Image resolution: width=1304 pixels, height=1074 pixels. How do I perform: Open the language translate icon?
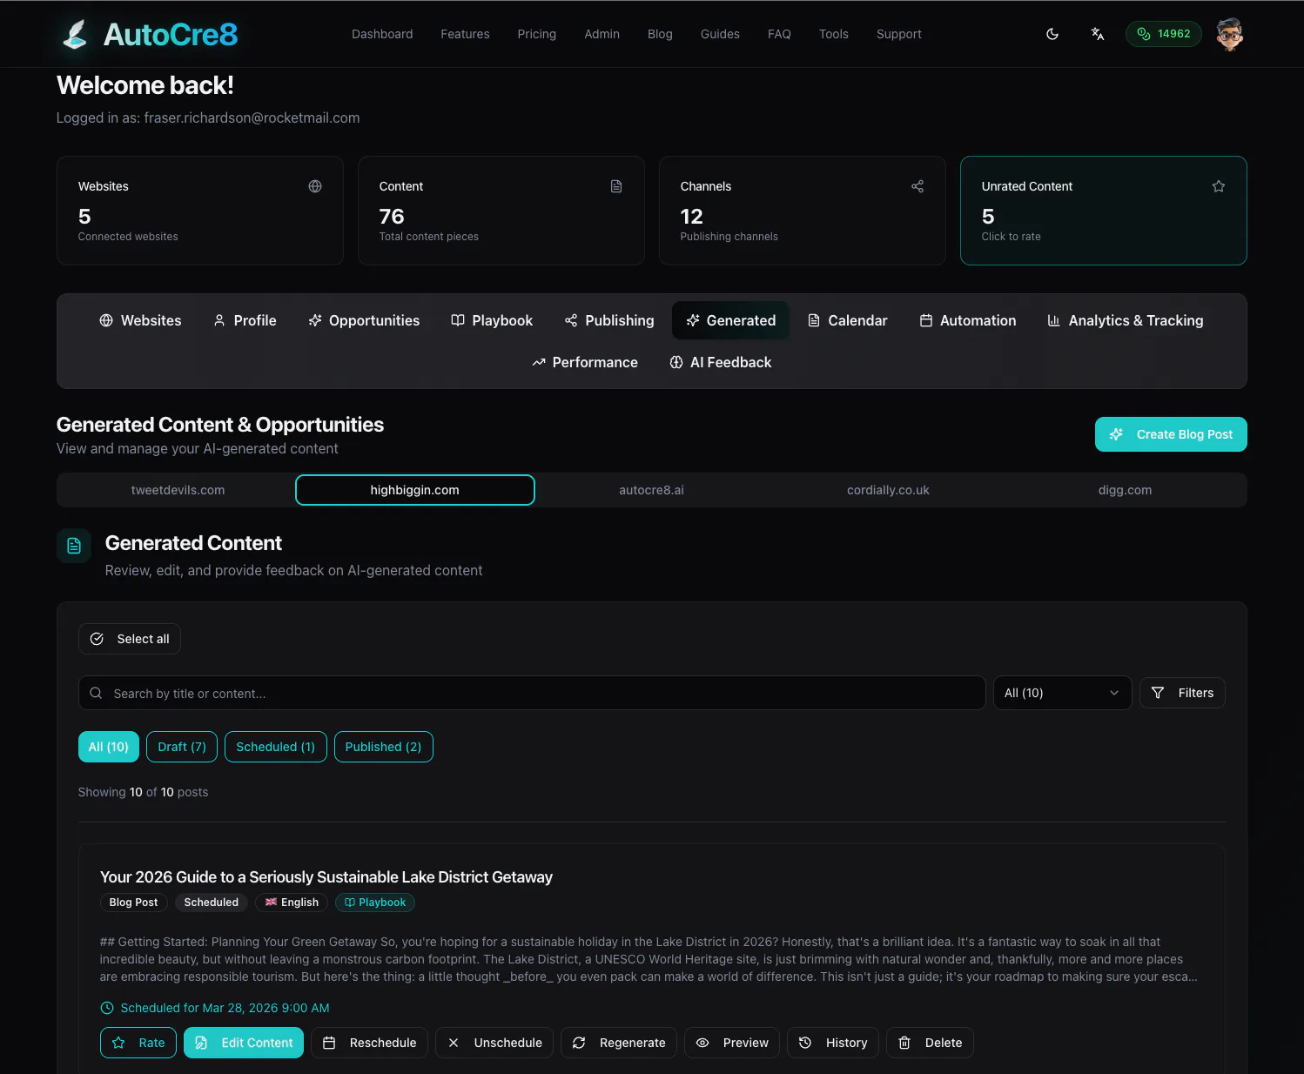point(1097,34)
